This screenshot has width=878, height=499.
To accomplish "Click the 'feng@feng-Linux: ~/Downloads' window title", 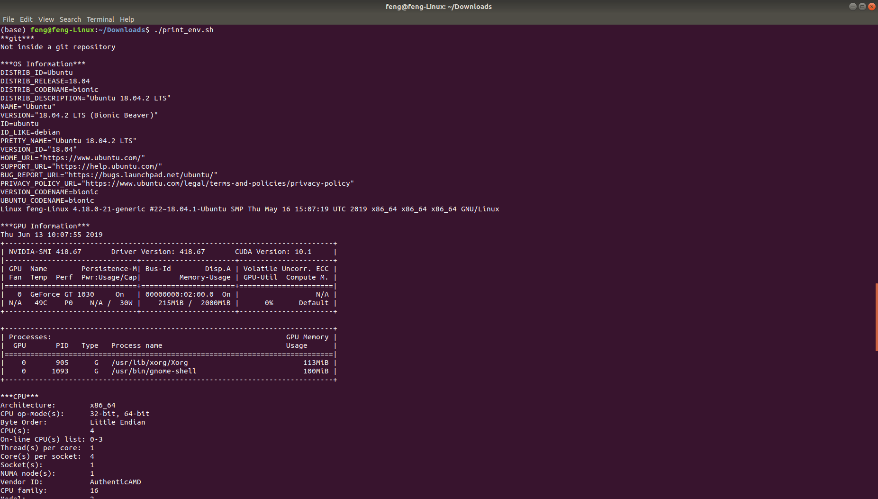I will [438, 7].
